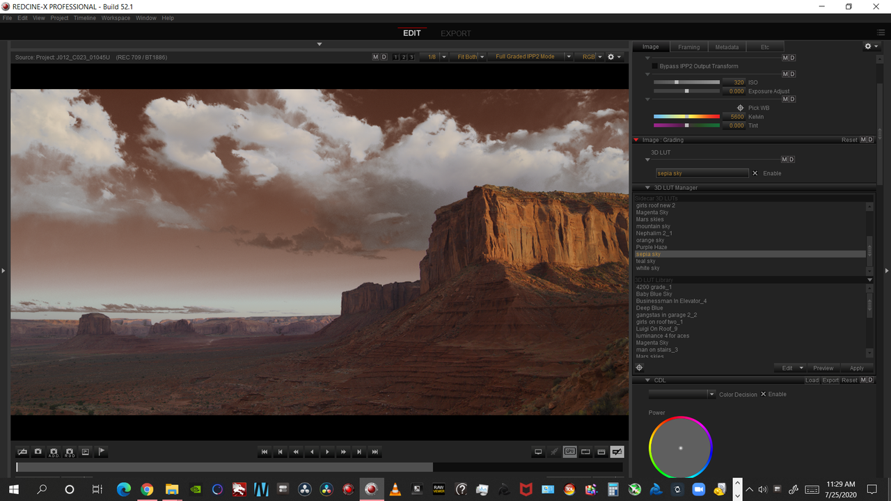The image size is (891, 501).
Task: Click the Apply button in LUT Manager
Action: pyautogui.click(x=857, y=368)
